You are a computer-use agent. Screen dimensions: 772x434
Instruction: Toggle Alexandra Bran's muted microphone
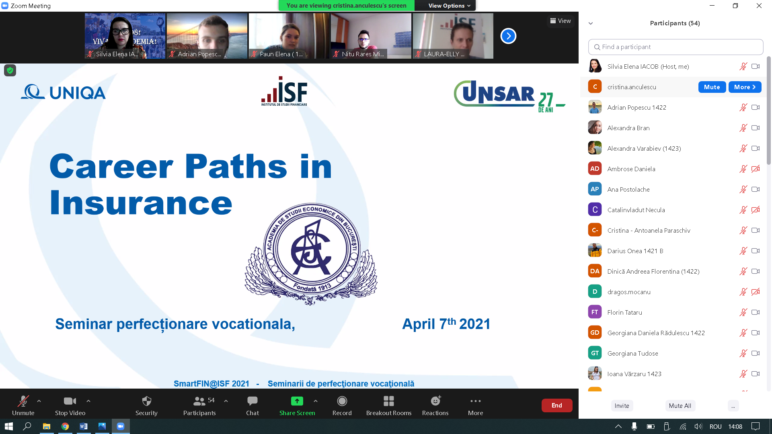[743, 128]
